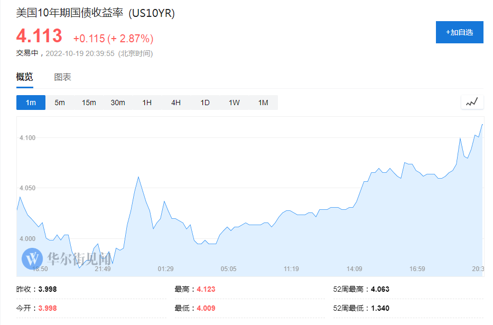Switch to the 15m interval
493x325 pixels.
(x=89, y=103)
